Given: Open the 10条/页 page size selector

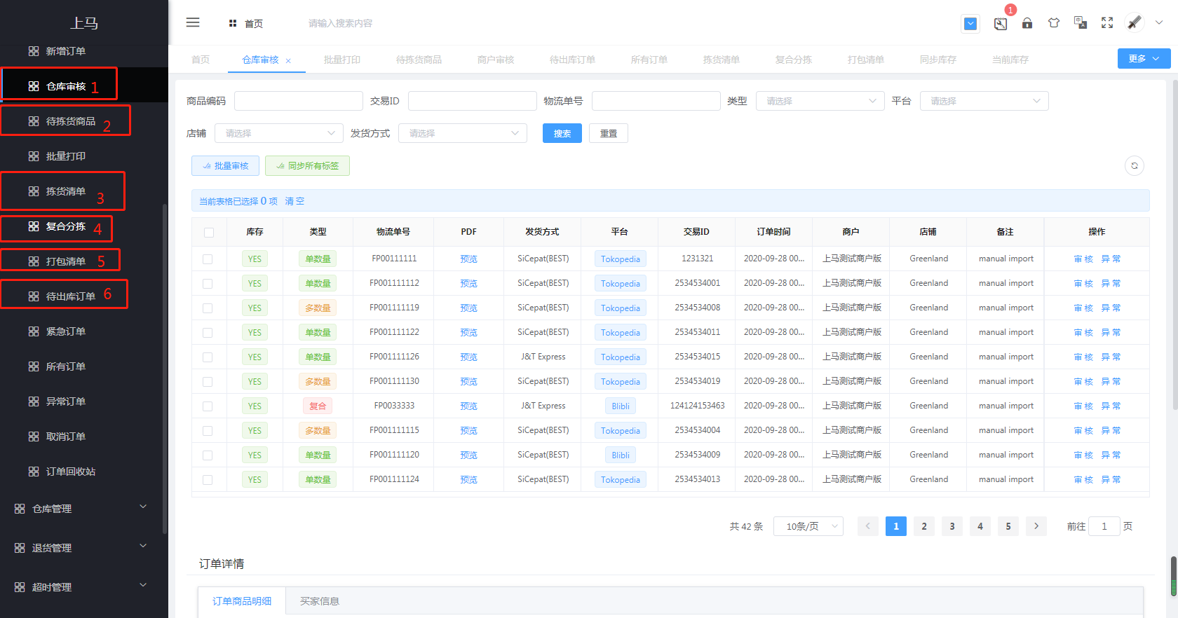Looking at the screenshot, I should click(x=808, y=526).
